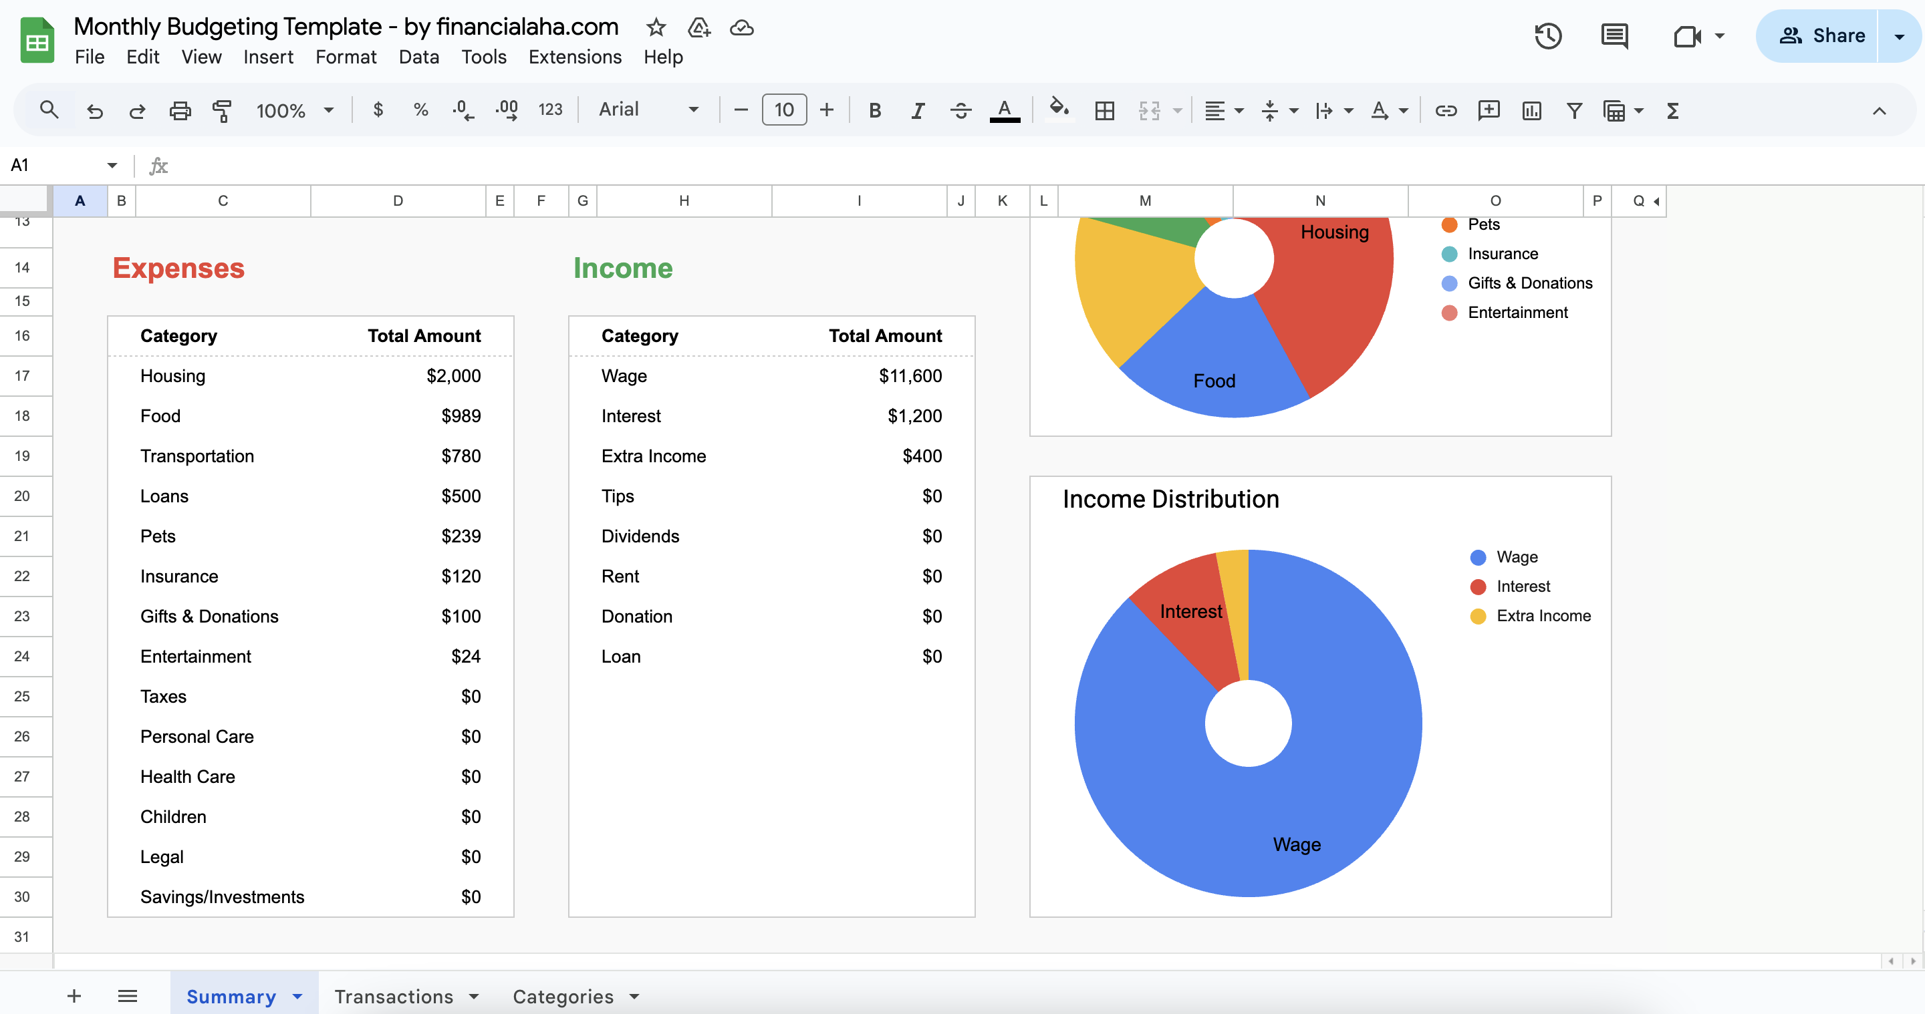Open the Edit menu
This screenshot has height=1014, width=1925.
tap(143, 57)
